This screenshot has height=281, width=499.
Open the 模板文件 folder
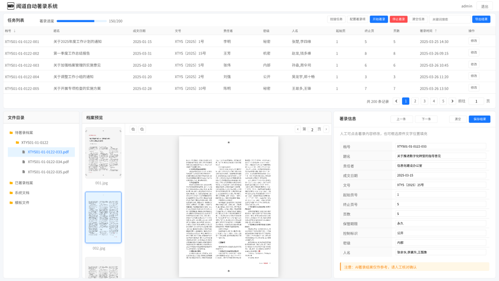(x=22, y=202)
